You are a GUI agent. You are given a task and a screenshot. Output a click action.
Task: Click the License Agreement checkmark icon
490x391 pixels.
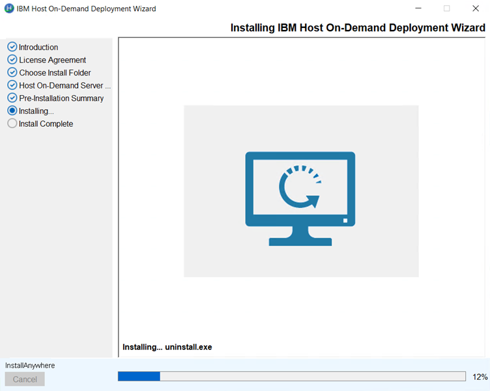point(12,60)
